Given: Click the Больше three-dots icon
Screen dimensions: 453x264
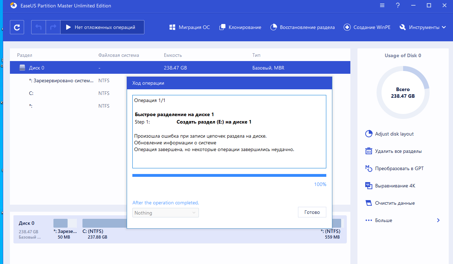Looking at the screenshot, I should click(x=369, y=220).
